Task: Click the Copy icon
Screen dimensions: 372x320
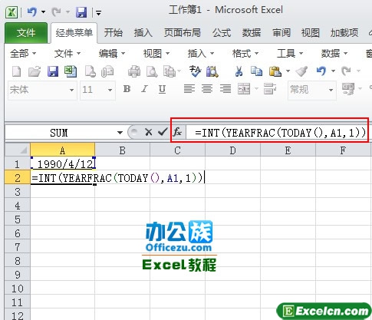Action: click(x=257, y=71)
